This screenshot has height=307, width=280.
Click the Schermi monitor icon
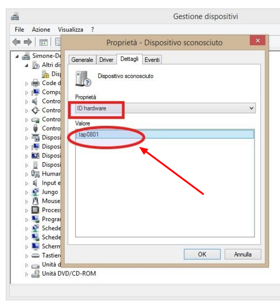(36, 246)
